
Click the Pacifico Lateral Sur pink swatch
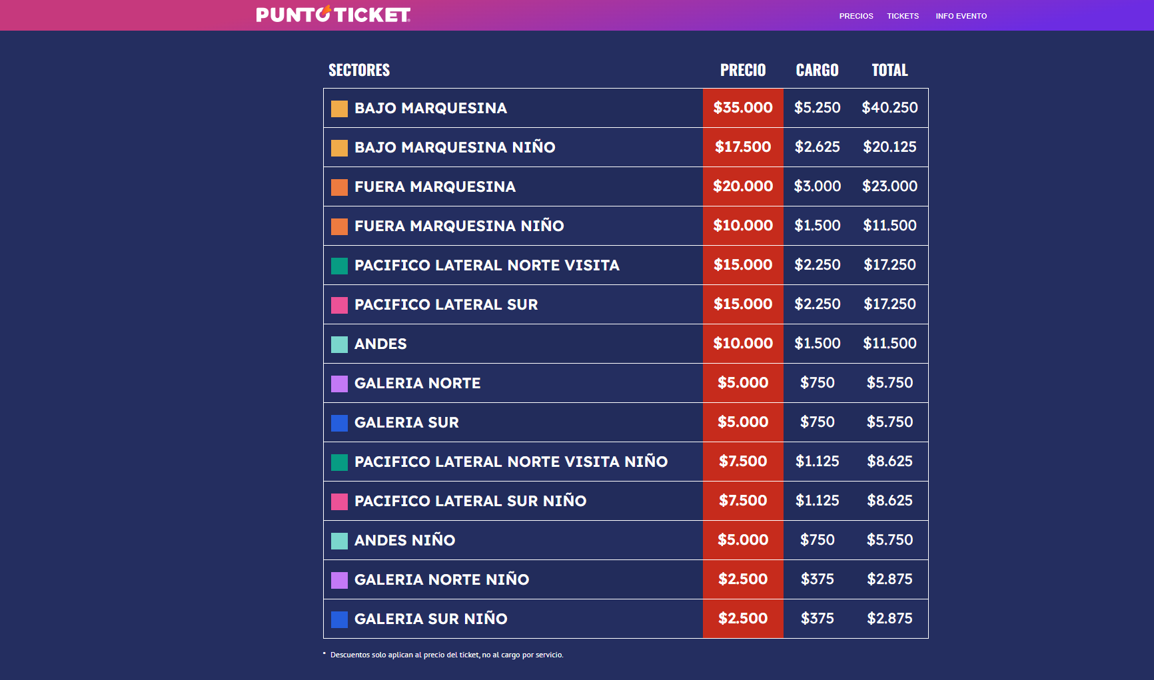point(339,305)
